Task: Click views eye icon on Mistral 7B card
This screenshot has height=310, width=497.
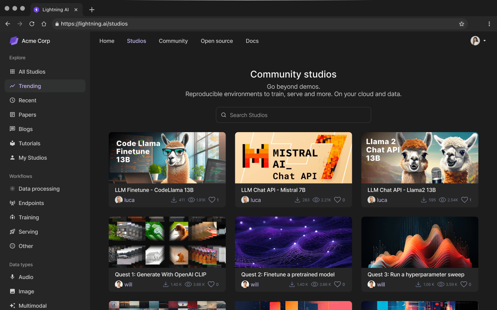Action: tap(316, 200)
